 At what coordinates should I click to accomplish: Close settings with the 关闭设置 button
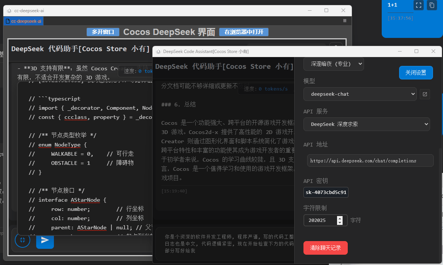pyautogui.click(x=416, y=73)
